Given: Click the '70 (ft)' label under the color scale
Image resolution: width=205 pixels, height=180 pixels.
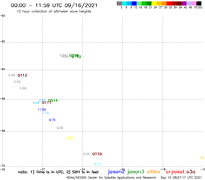Looking at the screenshot, I should (x=198, y=7).
